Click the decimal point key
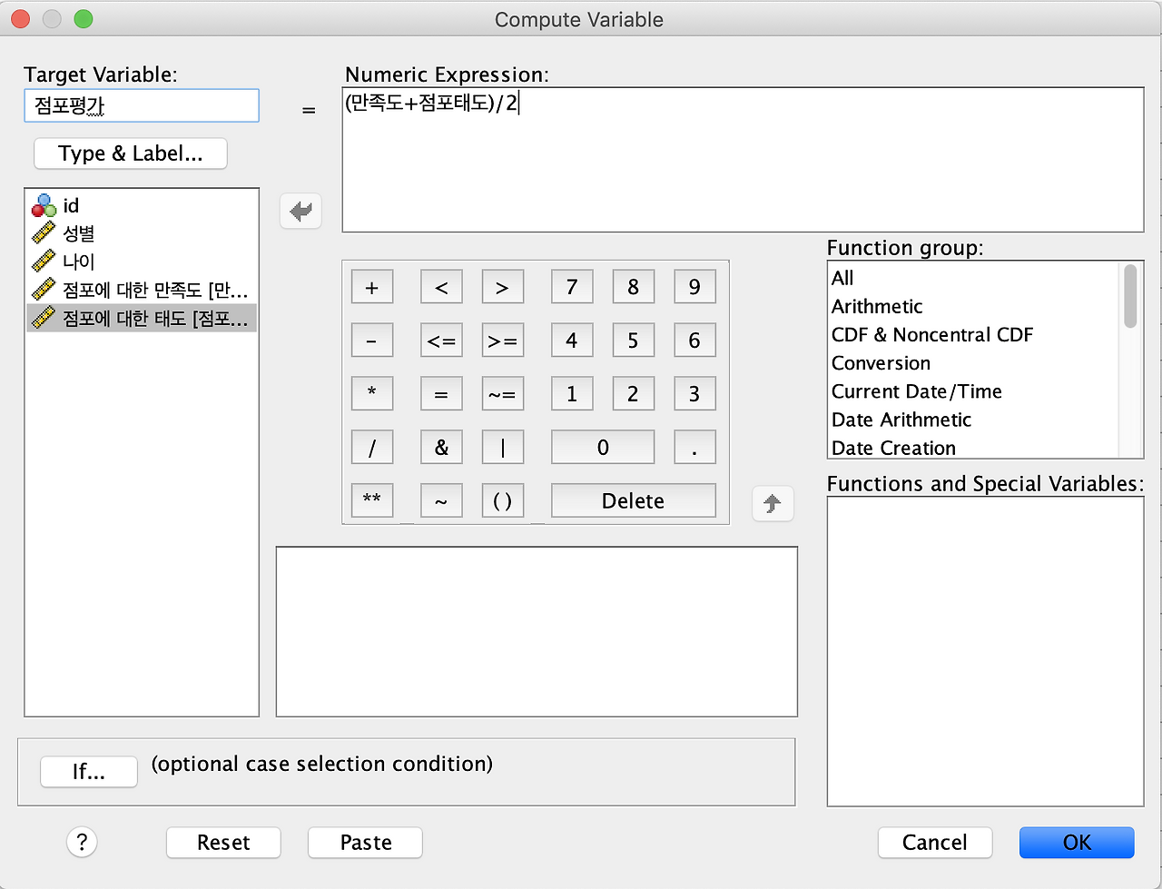 (x=694, y=447)
